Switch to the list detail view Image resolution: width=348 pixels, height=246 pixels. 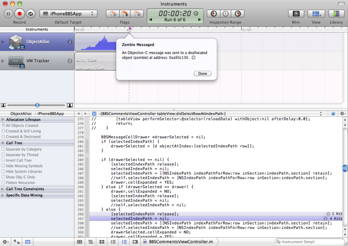pyautogui.click(x=90, y=242)
